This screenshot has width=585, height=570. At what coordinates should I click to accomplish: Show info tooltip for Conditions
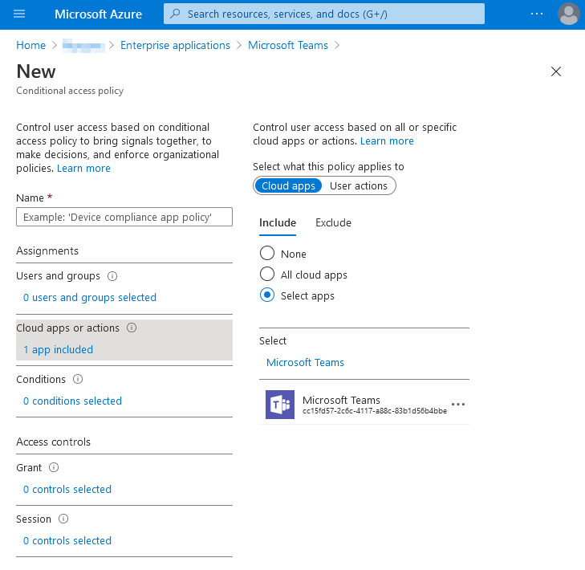[78, 380]
